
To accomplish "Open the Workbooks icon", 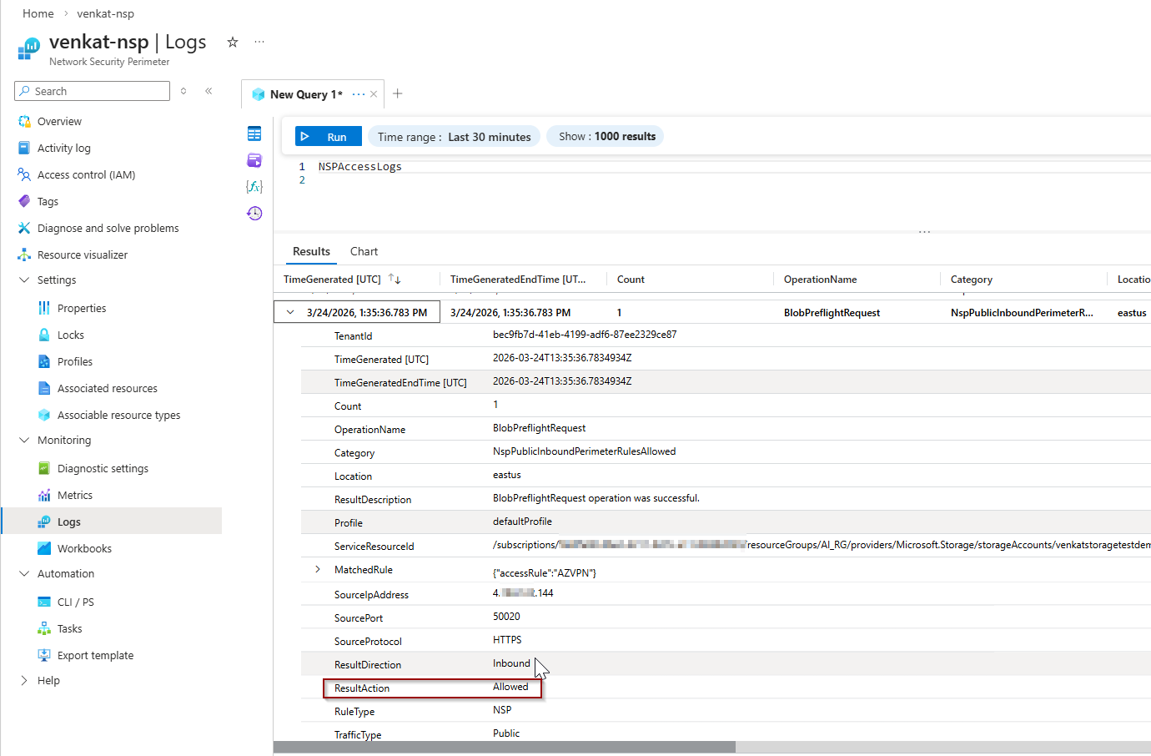I will [44, 549].
